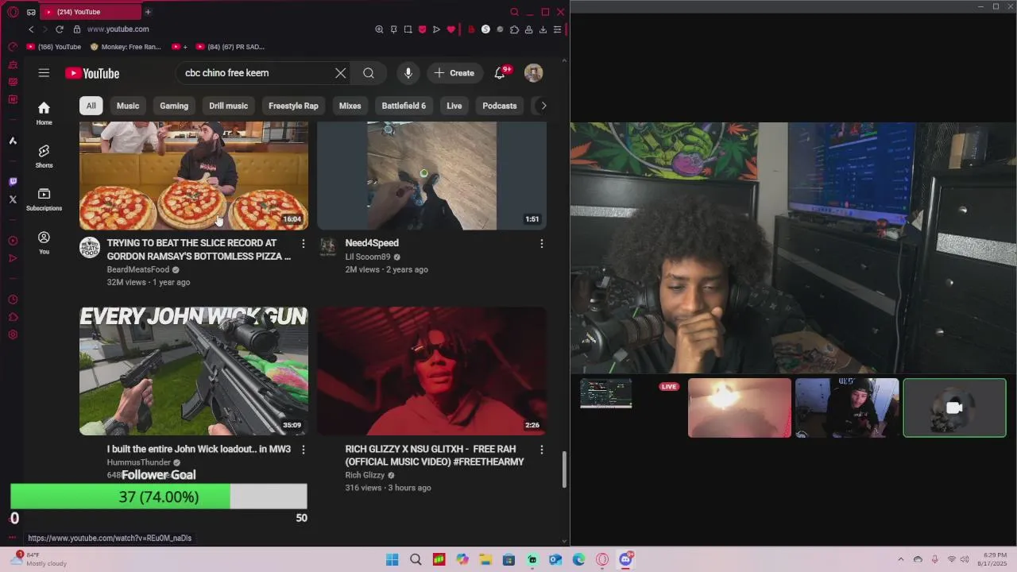Image resolution: width=1017 pixels, height=572 pixels.
Task: Open Opera sidebar settings gear
Action: point(13,334)
